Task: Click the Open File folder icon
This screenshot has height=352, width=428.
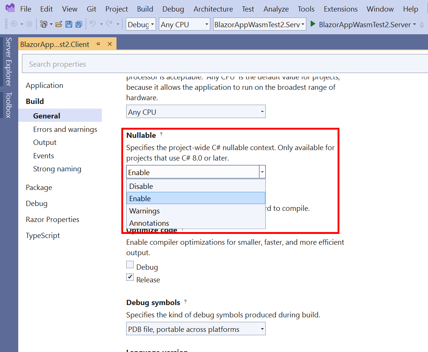Action: pyautogui.click(x=59, y=24)
